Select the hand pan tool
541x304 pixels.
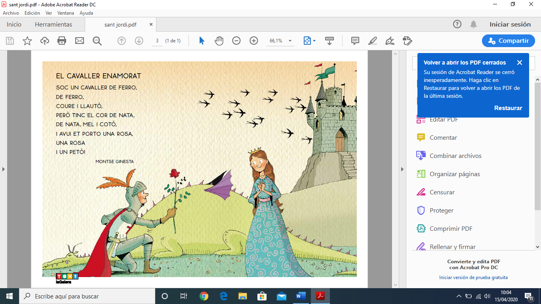(219, 41)
